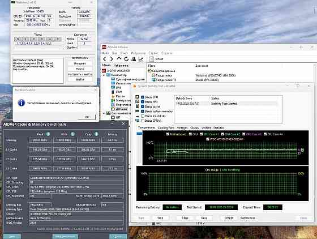Open Preferences in System Stability Test

pos(248,218)
